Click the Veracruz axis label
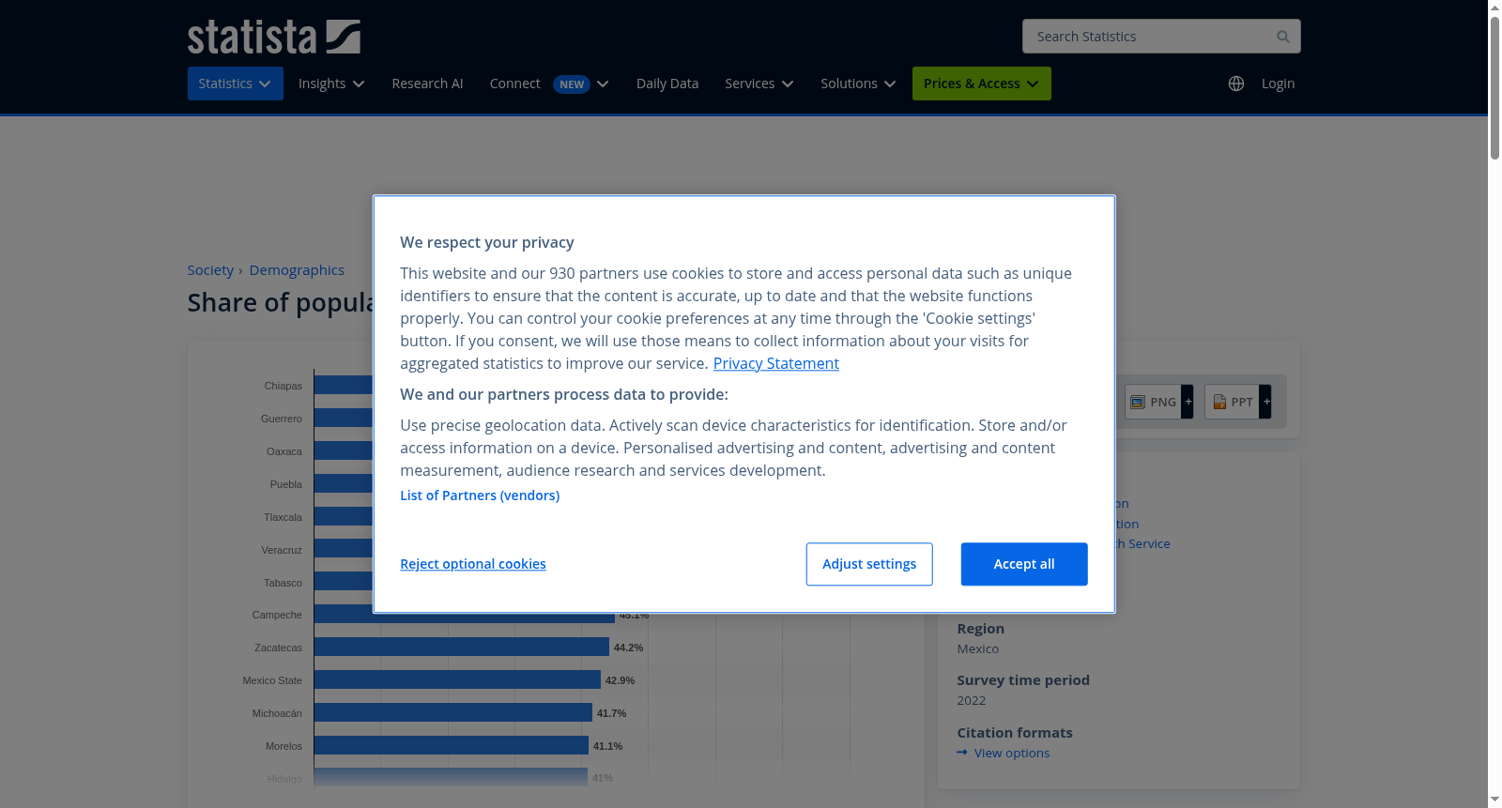 (x=282, y=550)
